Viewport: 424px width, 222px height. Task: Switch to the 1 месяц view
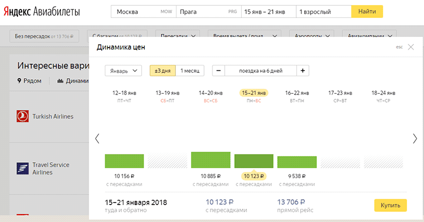tap(190, 71)
